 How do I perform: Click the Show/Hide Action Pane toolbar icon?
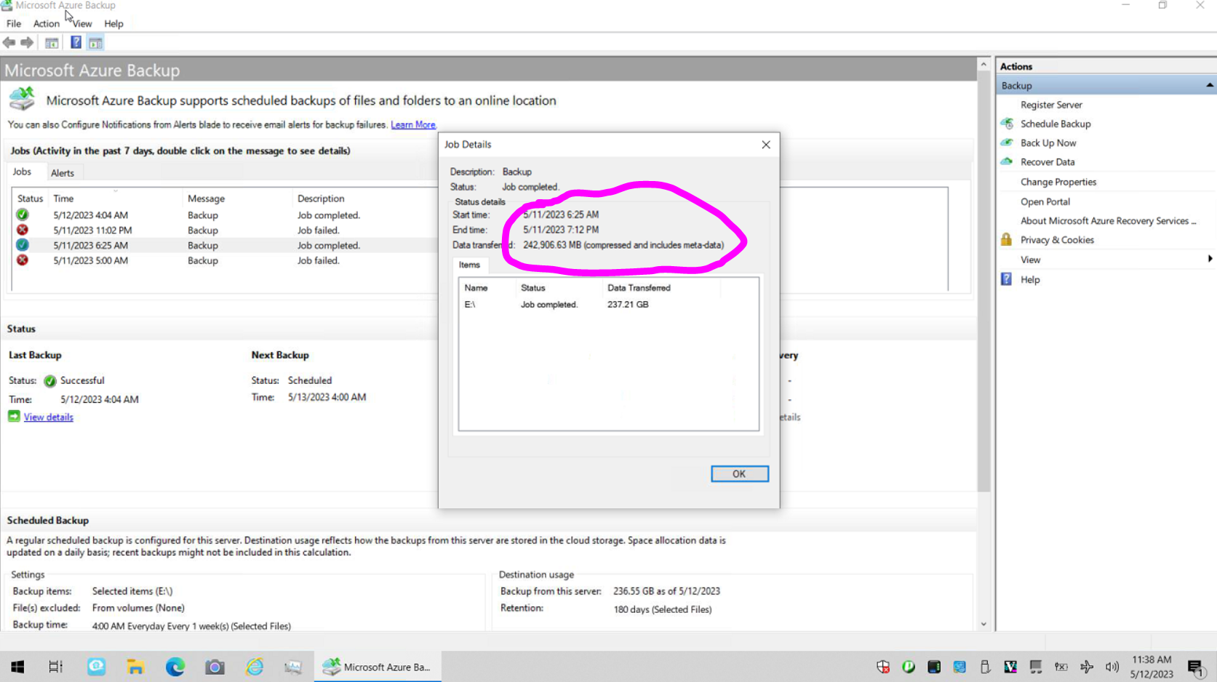pos(95,43)
